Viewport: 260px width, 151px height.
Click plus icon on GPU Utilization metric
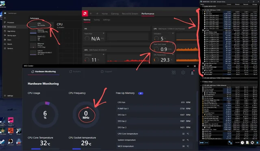click(x=104, y=55)
